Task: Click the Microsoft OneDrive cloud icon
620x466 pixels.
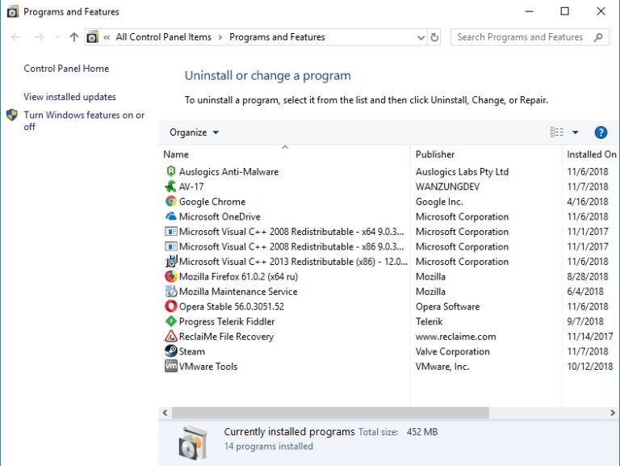Action: click(171, 216)
